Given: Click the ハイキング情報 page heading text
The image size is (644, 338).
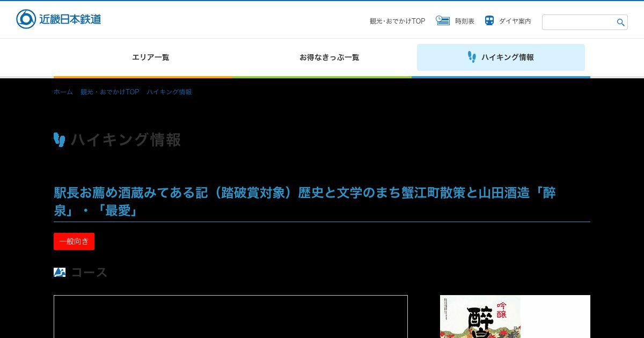Looking at the screenshot, I should tap(126, 139).
